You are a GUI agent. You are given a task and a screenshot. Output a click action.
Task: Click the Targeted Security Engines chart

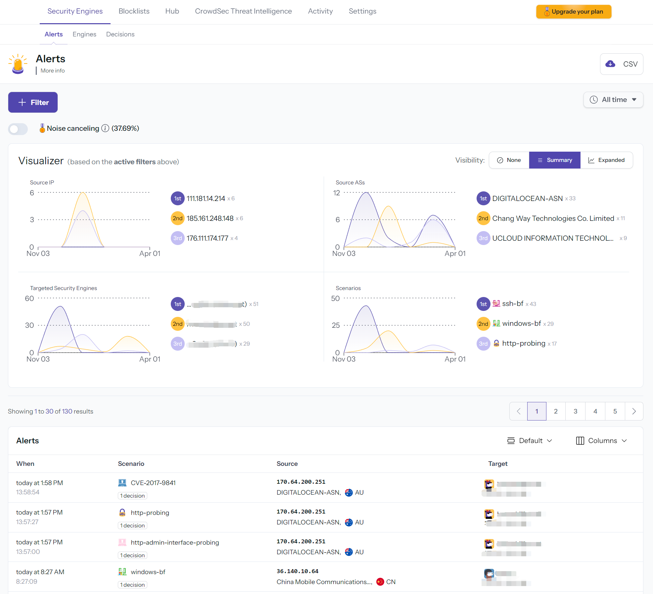(x=94, y=325)
